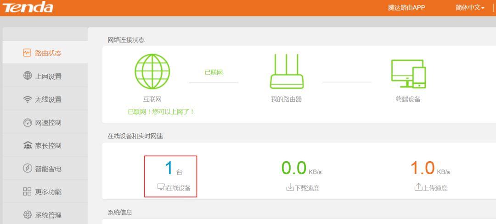Click the globe Internet icon

click(152, 71)
